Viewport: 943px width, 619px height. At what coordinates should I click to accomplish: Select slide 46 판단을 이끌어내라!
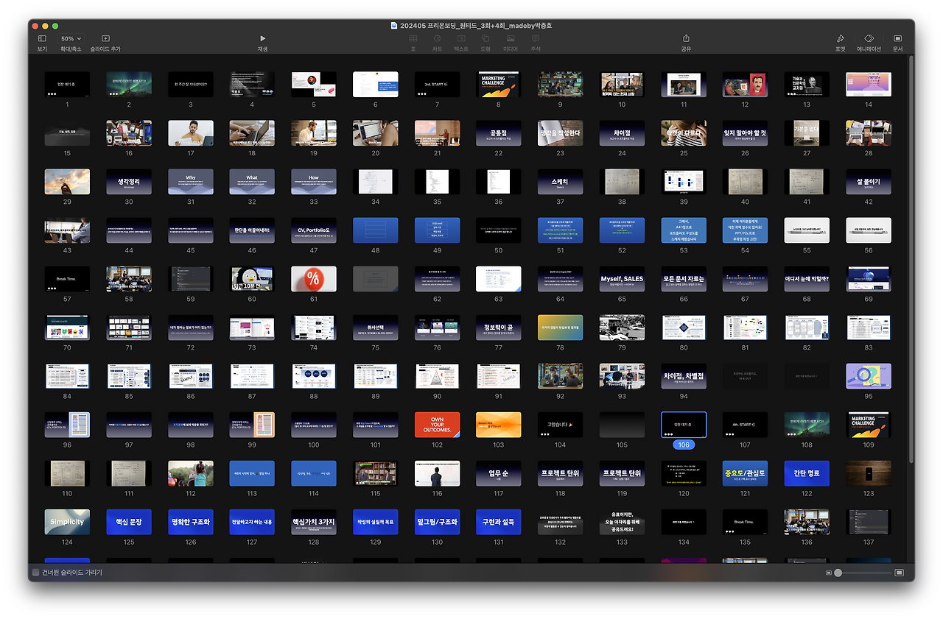(x=252, y=230)
